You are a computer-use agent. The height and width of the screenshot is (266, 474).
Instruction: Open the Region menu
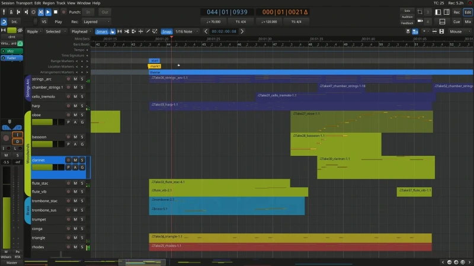point(49,3)
